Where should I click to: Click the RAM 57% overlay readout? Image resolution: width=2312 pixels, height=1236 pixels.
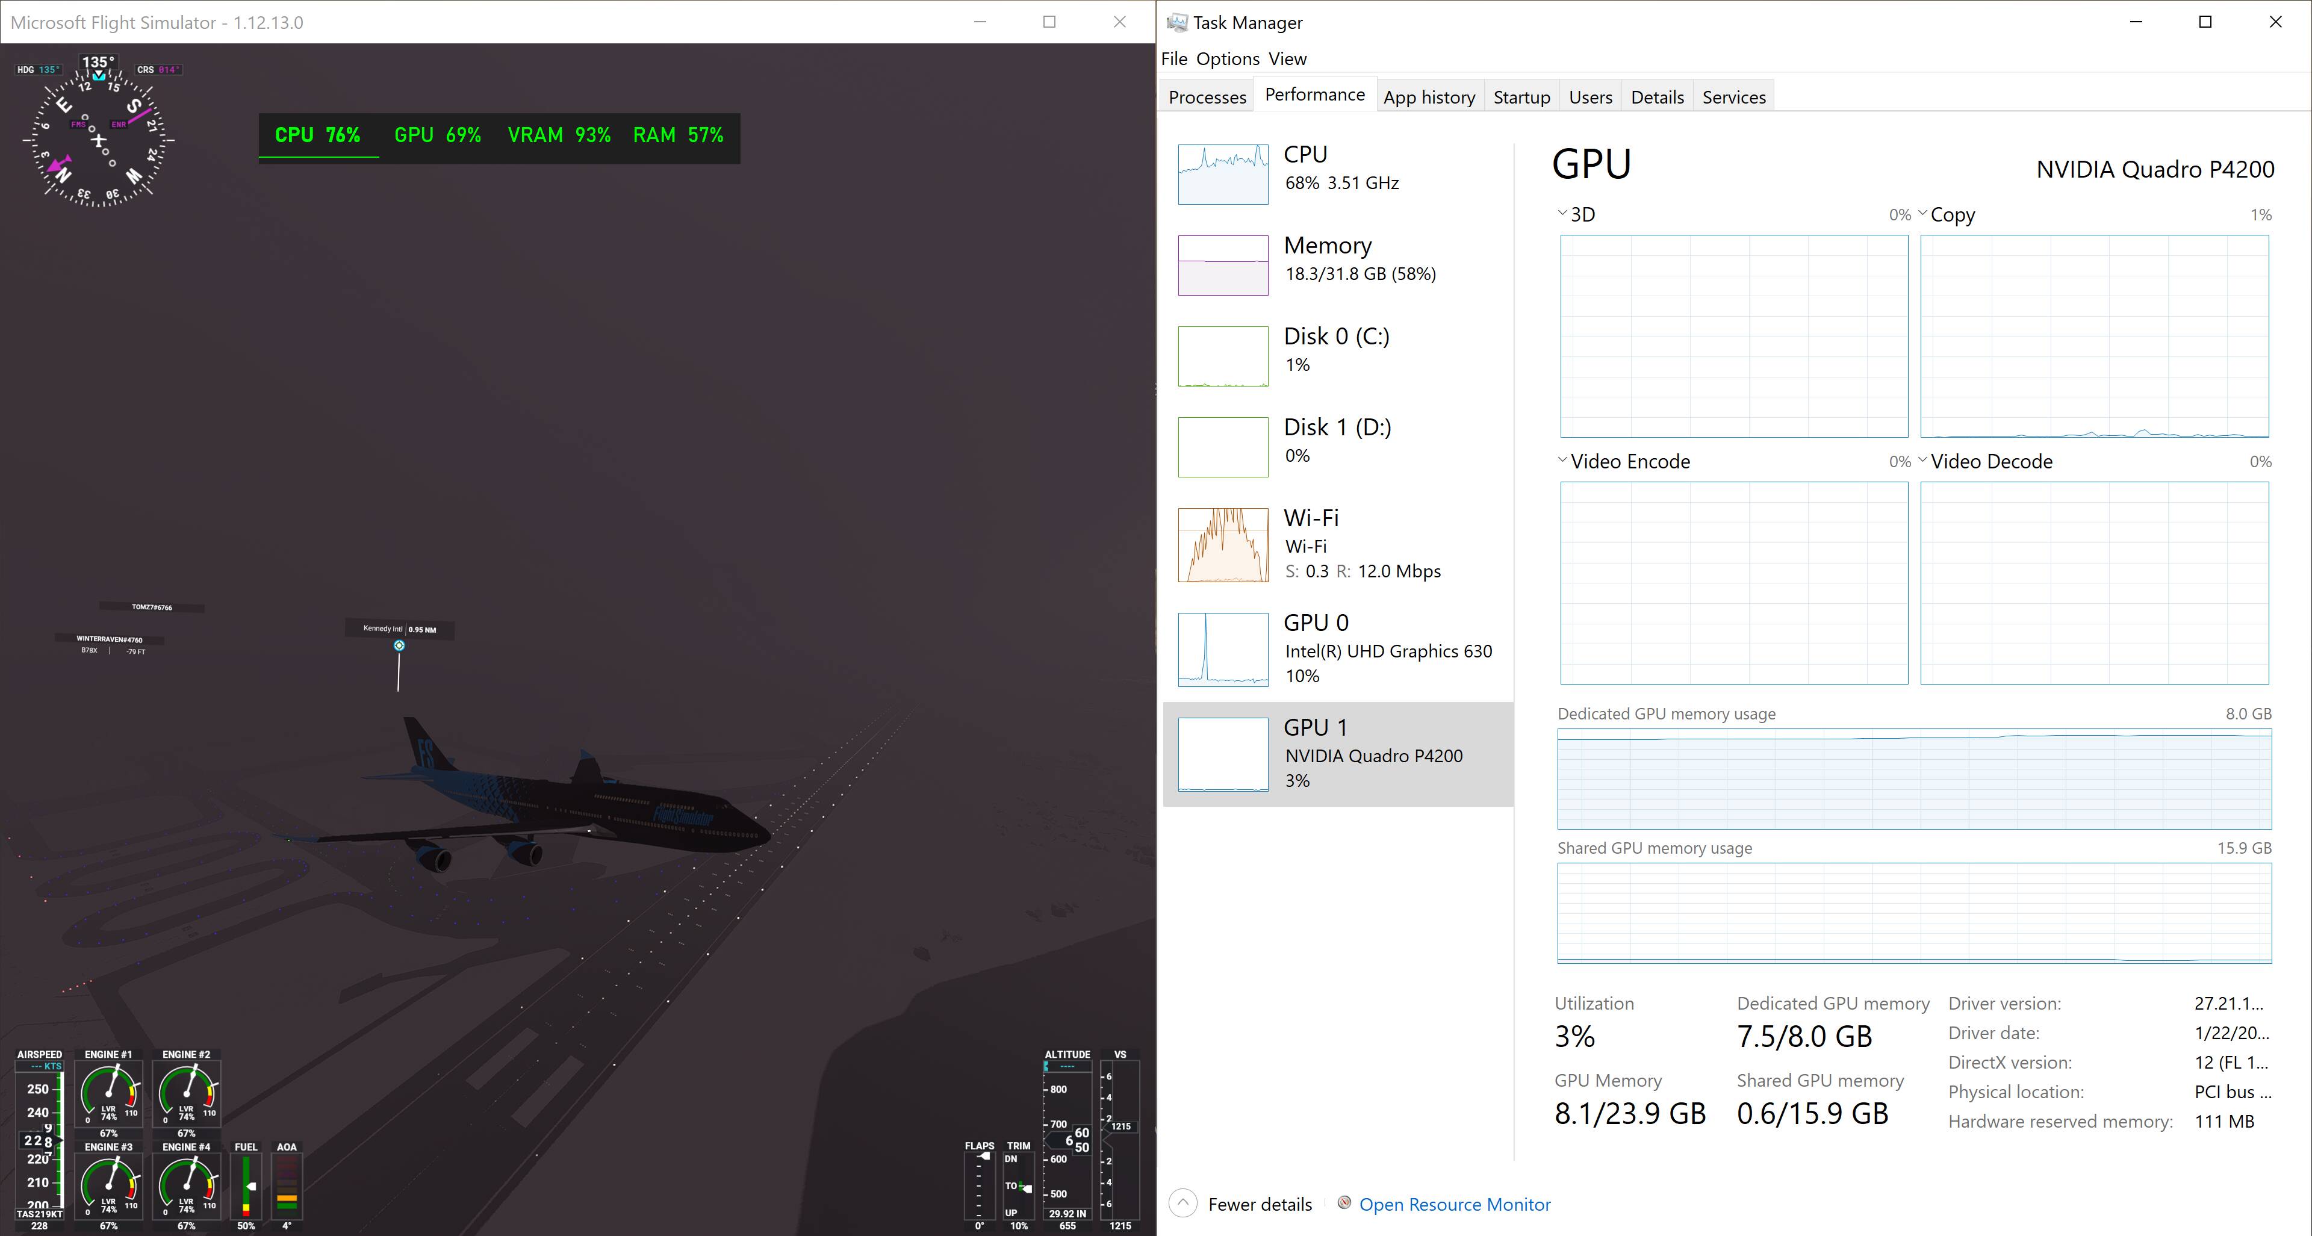(679, 135)
